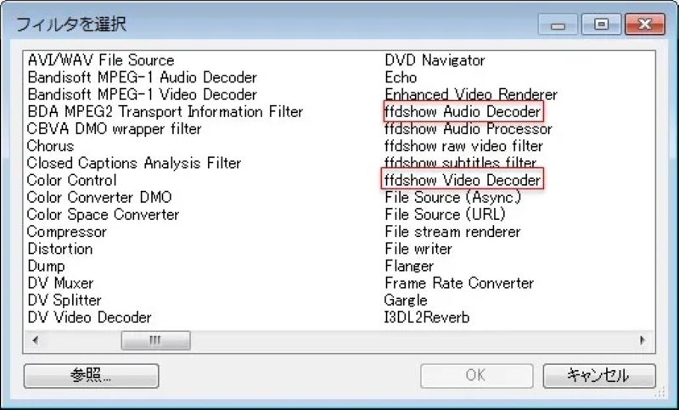Pick Frame Rate Converter from list

click(x=459, y=284)
